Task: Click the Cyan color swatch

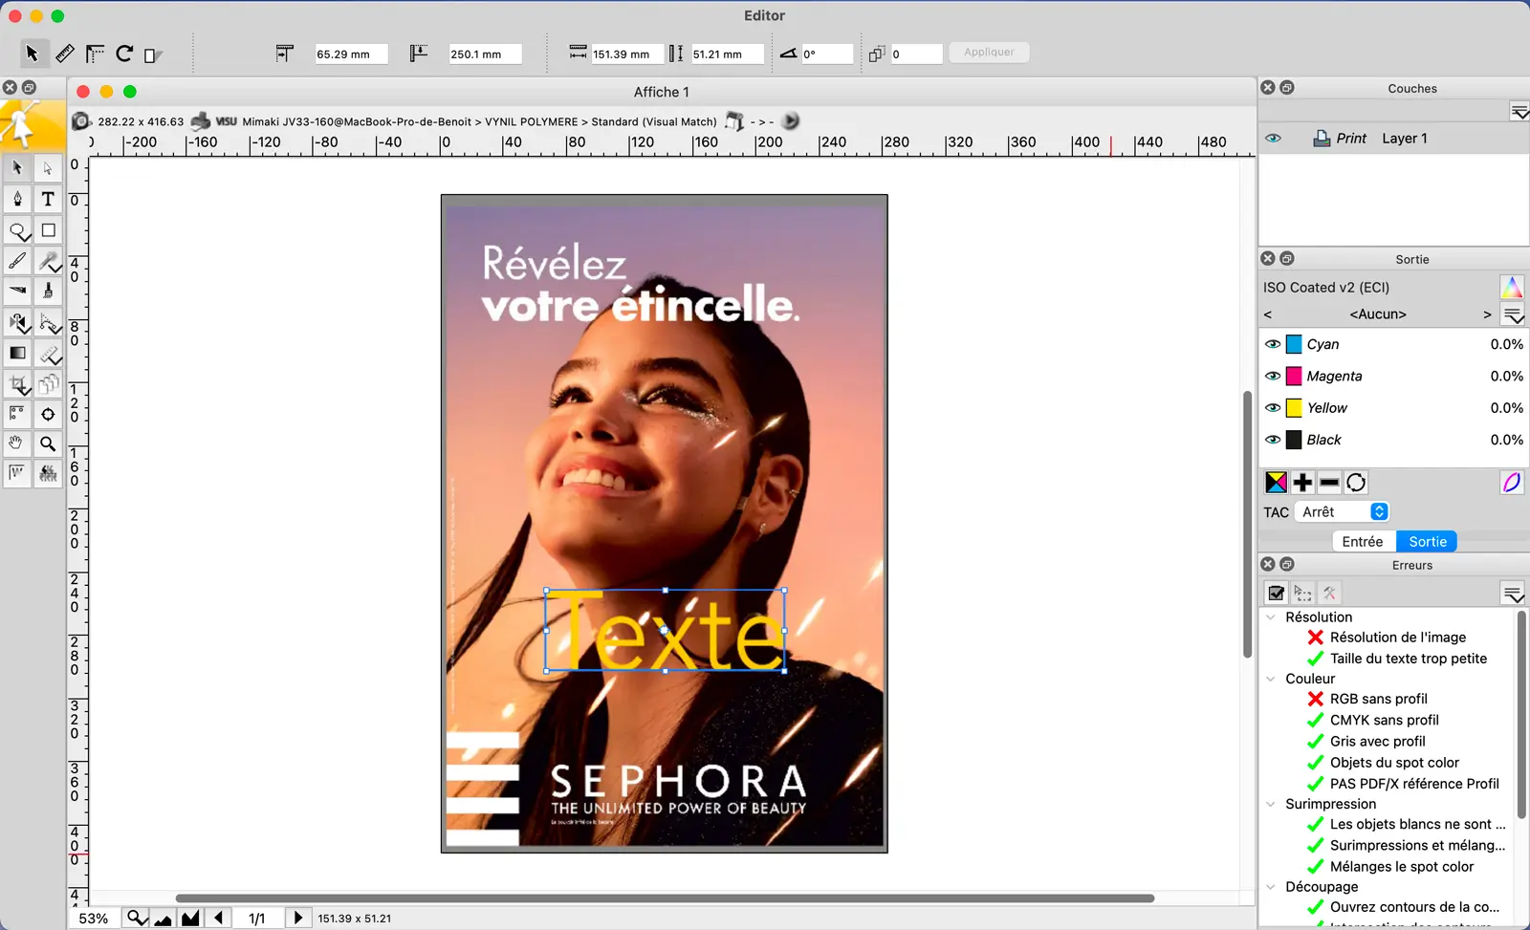Action: pos(1294,344)
